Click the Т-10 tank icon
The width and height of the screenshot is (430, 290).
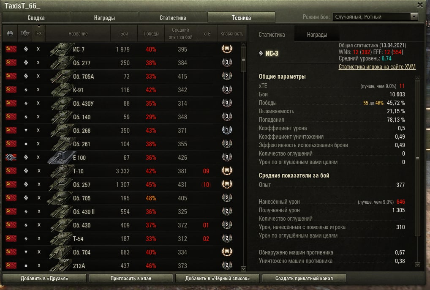click(x=61, y=171)
